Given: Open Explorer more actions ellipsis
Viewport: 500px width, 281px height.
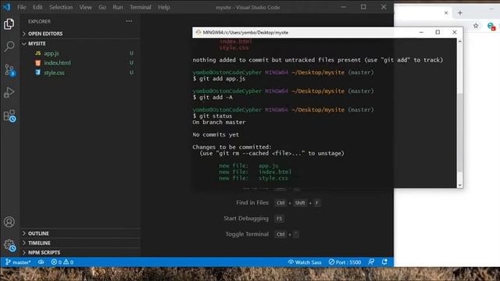Looking at the screenshot, I should point(129,21).
